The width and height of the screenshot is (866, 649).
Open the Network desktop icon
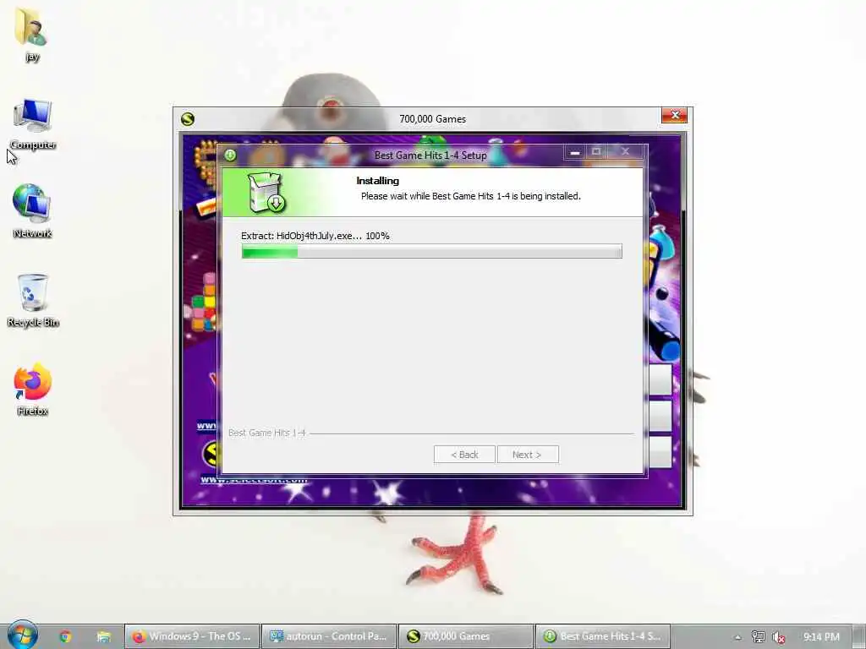32,212
